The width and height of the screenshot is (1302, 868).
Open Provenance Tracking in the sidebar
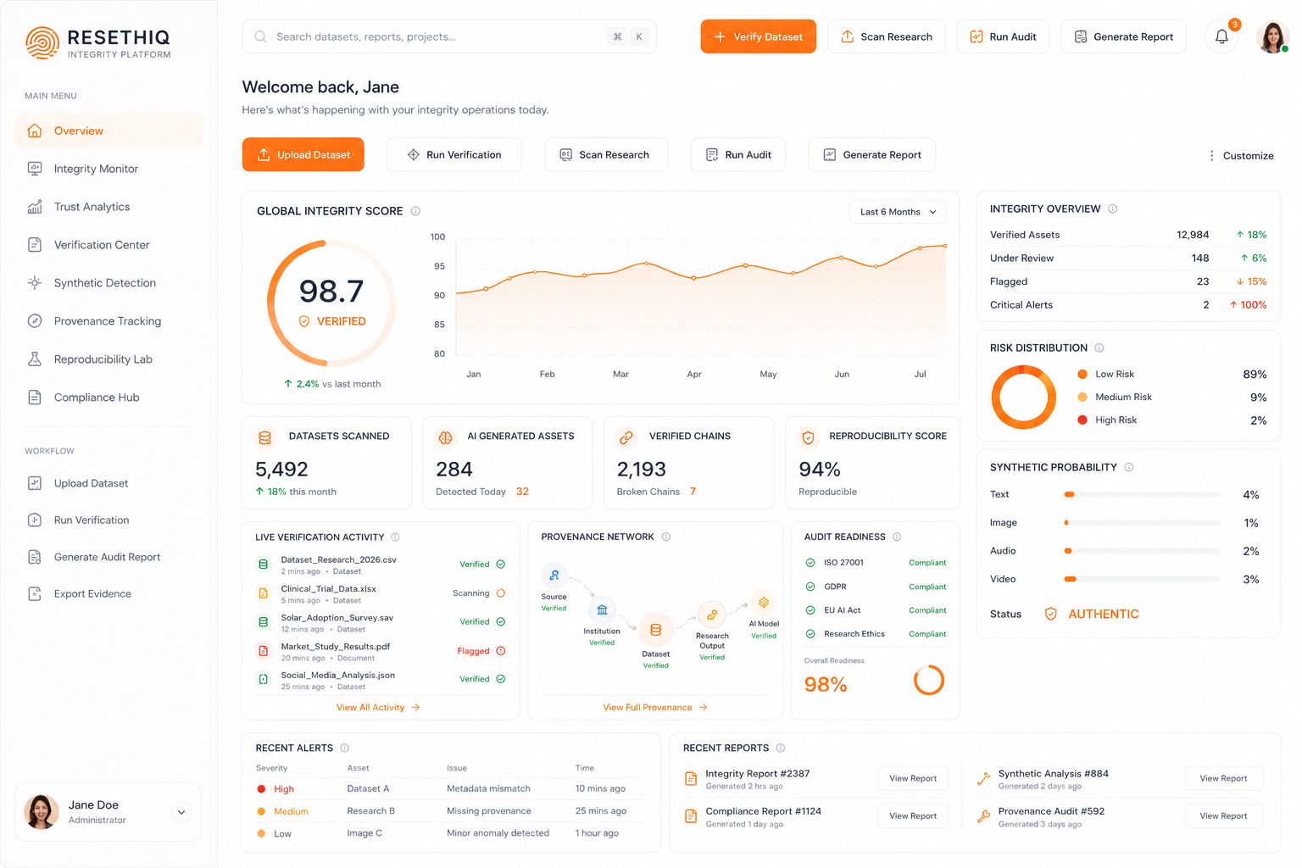click(108, 321)
